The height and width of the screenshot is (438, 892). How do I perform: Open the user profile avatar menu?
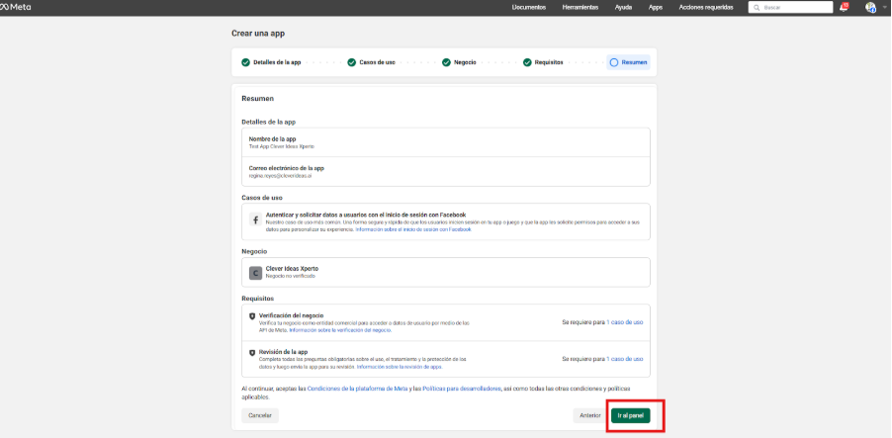point(871,7)
